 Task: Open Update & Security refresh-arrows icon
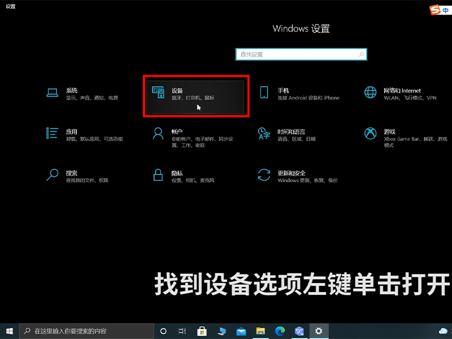pos(264,175)
